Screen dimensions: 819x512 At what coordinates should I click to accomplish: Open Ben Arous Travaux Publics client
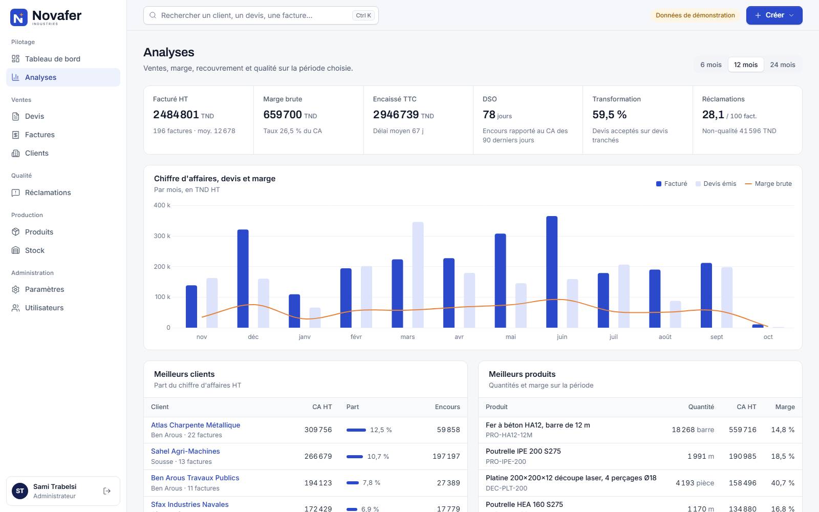pyautogui.click(x=195, y=478)
